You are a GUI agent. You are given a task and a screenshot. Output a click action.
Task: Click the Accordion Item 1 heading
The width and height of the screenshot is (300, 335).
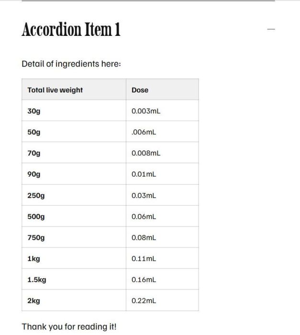pos(71,30)
